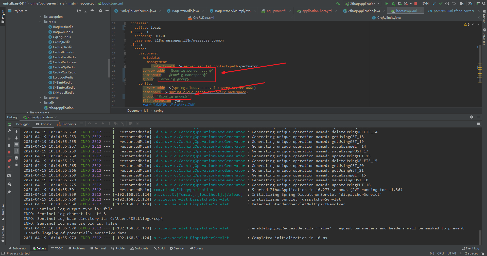Switch to the application-host.yml tab
487x256 pixels.
point(317,11)
